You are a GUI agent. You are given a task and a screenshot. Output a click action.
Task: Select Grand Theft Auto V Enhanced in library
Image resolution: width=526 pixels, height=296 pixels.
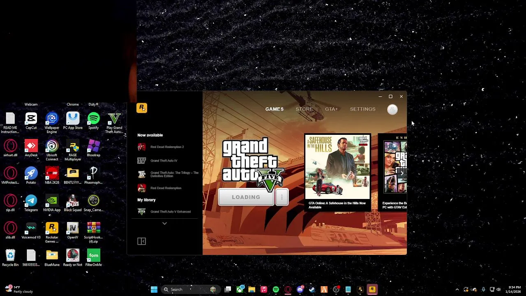pyautogui.click(x=164, y=212)
